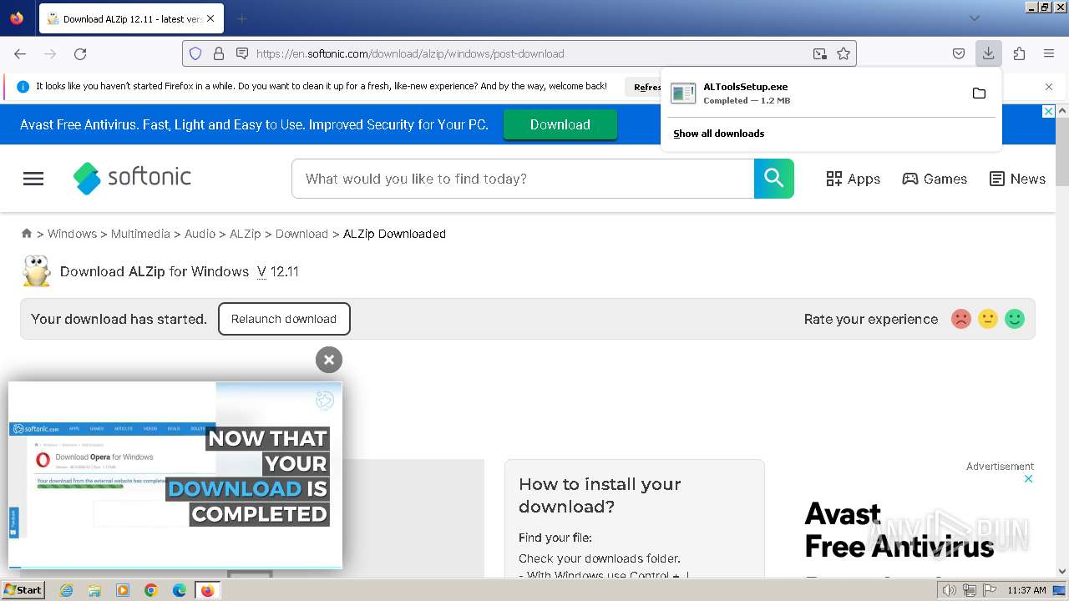Close the Download ALZip tab
1069x601 pixels.
tap(210, 18)
